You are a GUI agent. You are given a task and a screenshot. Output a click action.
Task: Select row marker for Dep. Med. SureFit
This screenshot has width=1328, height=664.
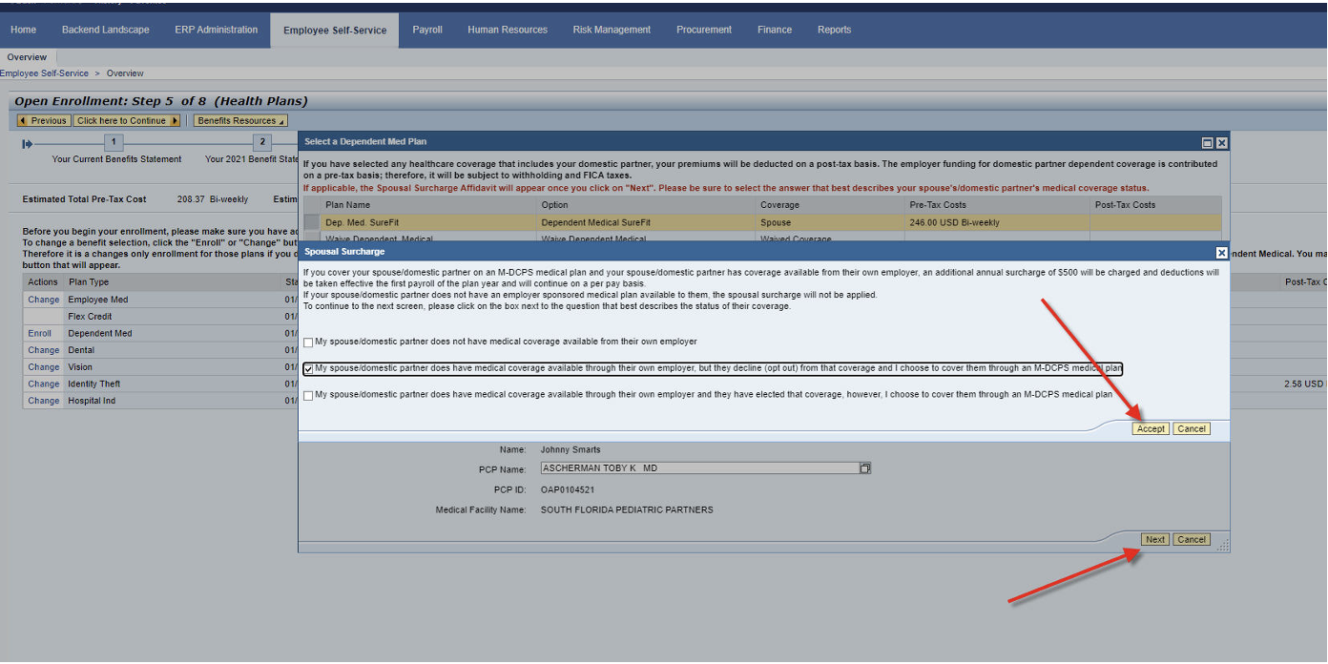click(x=312, y=222)
